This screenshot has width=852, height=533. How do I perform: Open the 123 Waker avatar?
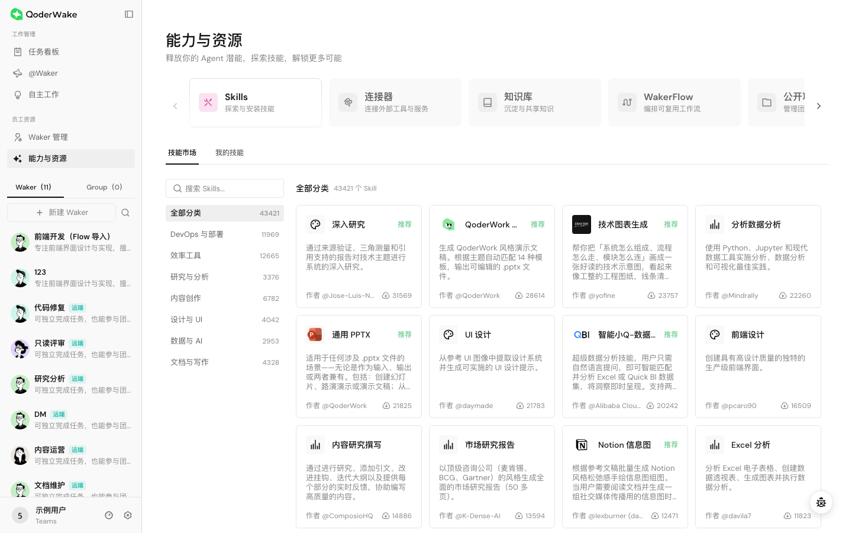click(x=20, y=278)
